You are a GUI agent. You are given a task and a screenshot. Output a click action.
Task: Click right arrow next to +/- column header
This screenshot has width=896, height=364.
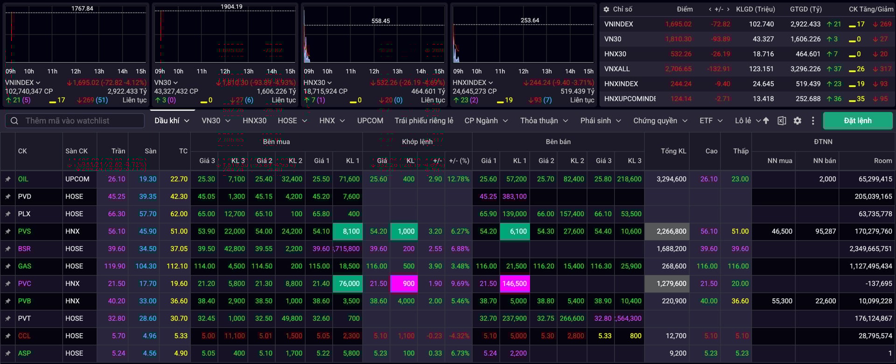click(728, 9)
